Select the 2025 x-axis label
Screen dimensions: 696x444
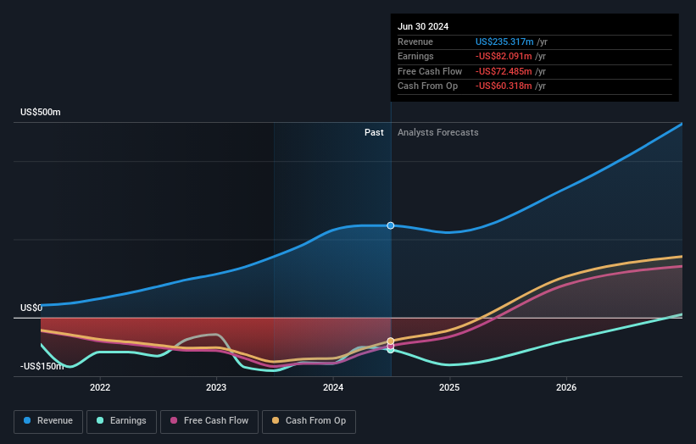pyautogui.click(x=449, y=388)
